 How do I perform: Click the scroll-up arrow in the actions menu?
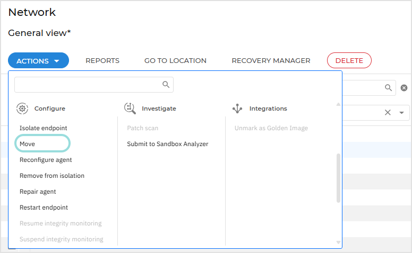pos(338,104)
